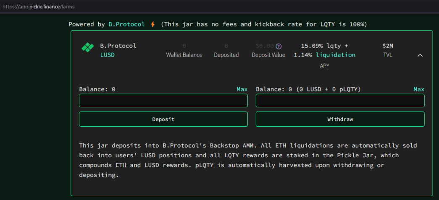Click the $2M TVL value
This screenshot has width=439, height=200.
388,46
